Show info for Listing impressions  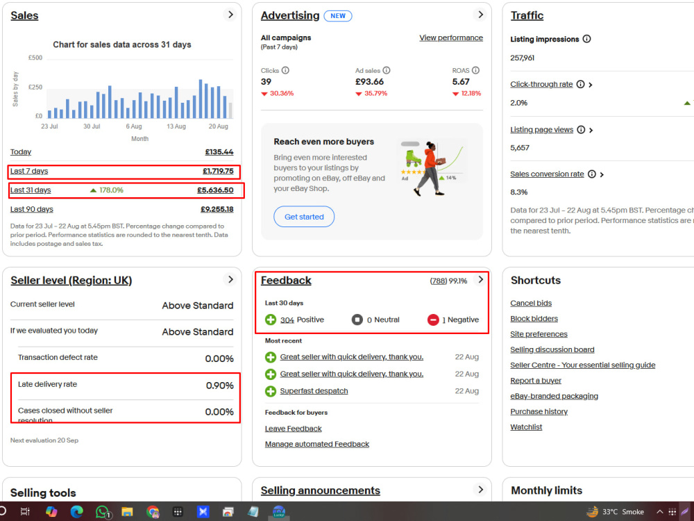pyautogui.click(x=587, y=39)
